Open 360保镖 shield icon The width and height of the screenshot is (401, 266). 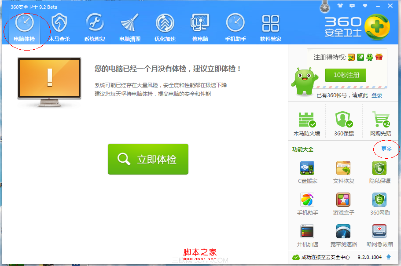344,124
